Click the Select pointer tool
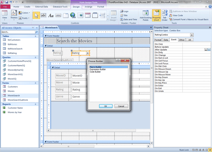The height and width of the screenshot is (152, 212). (36, 16)
